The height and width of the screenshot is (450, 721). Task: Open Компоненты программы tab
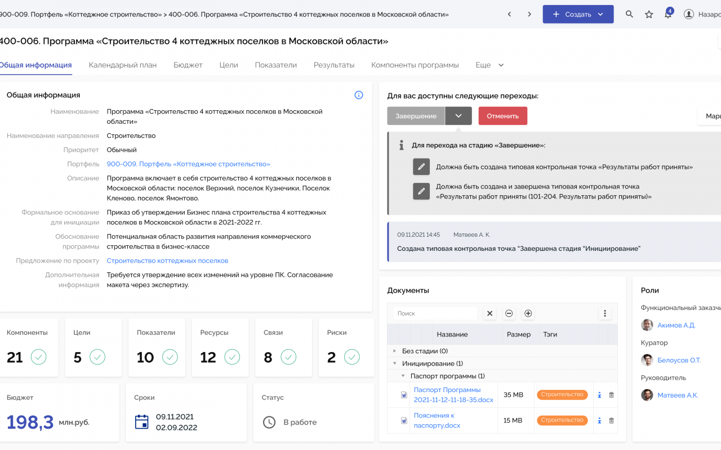point(415,65)
